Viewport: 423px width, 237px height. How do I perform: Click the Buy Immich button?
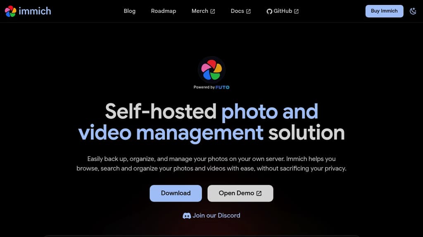tap(384, 11)
